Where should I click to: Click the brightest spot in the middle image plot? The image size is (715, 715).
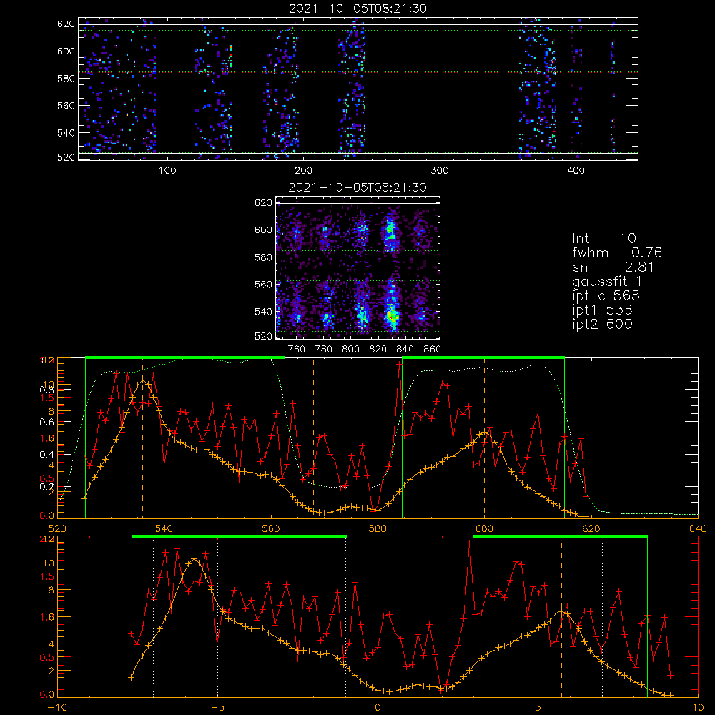click(x=391, y=315)
